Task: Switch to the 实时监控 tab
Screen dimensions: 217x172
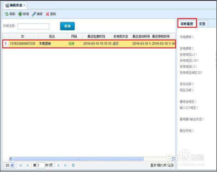Action: [x=187, y=24]
